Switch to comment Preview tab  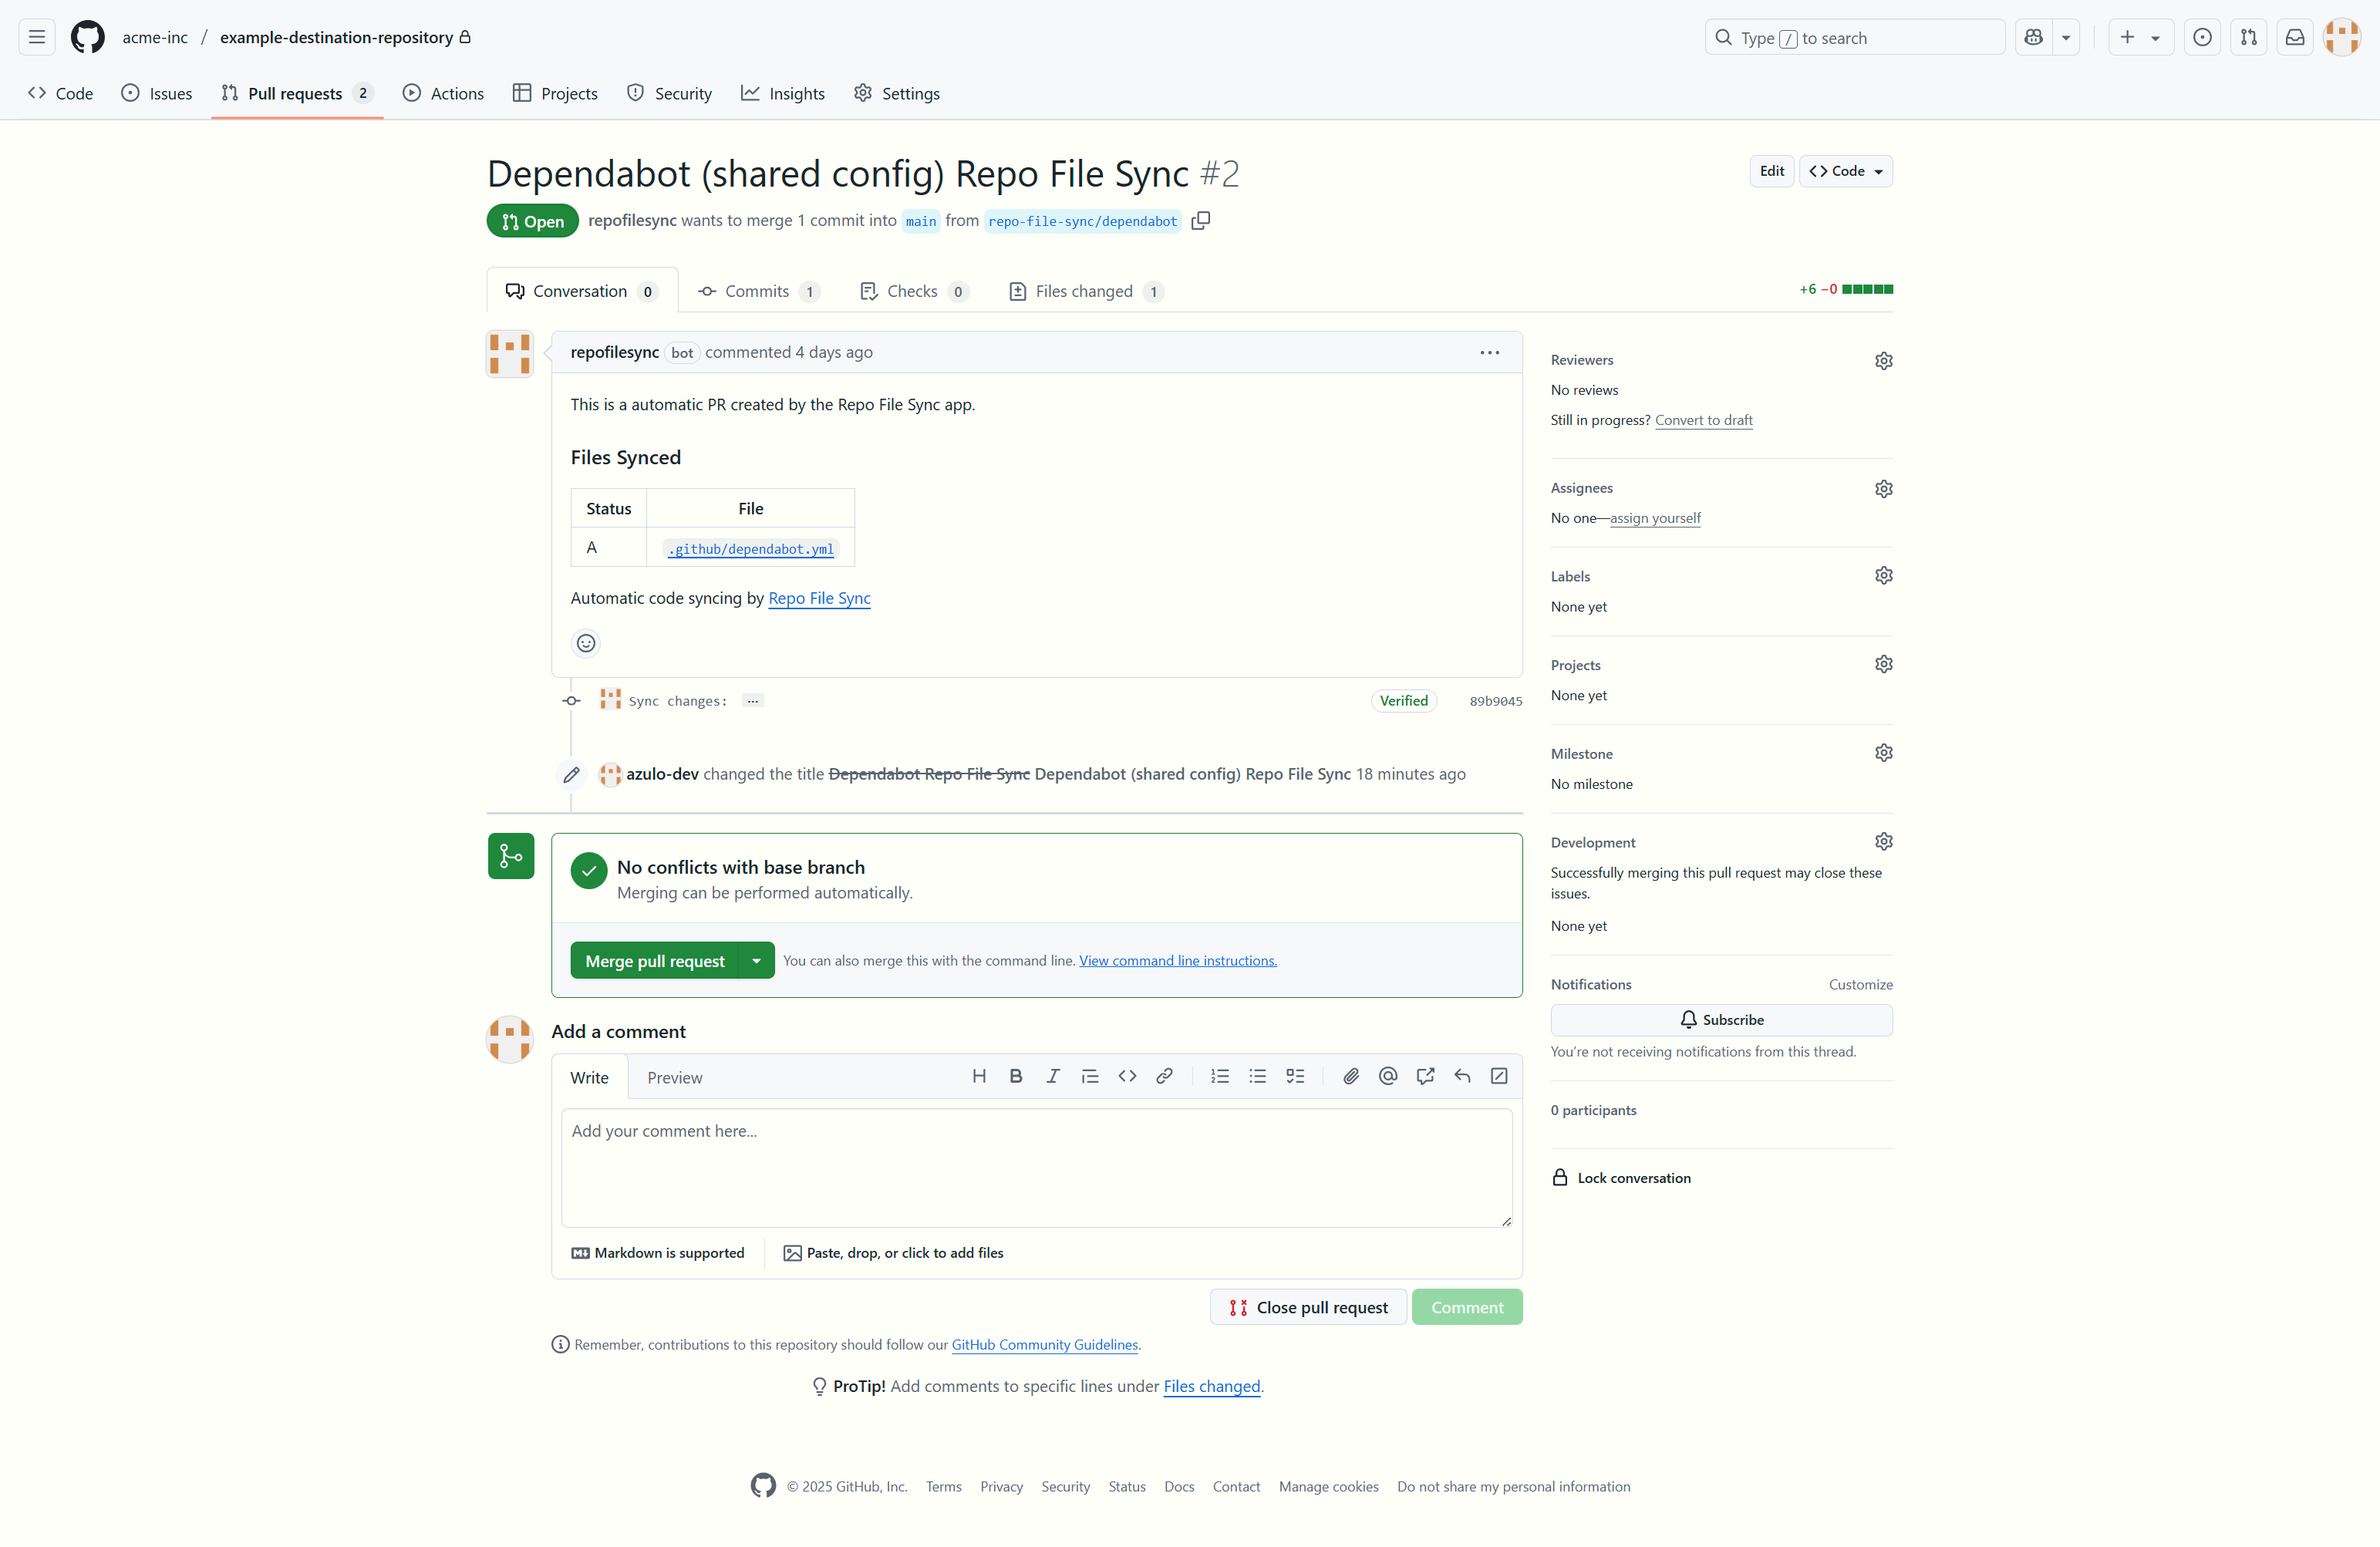pyautogui.click(x=674, y=1078)
